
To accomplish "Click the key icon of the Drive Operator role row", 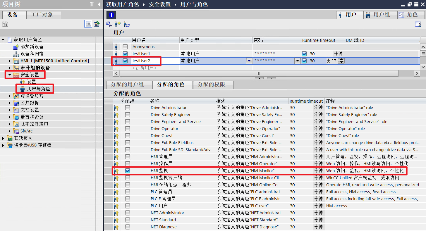I will 116,129.
